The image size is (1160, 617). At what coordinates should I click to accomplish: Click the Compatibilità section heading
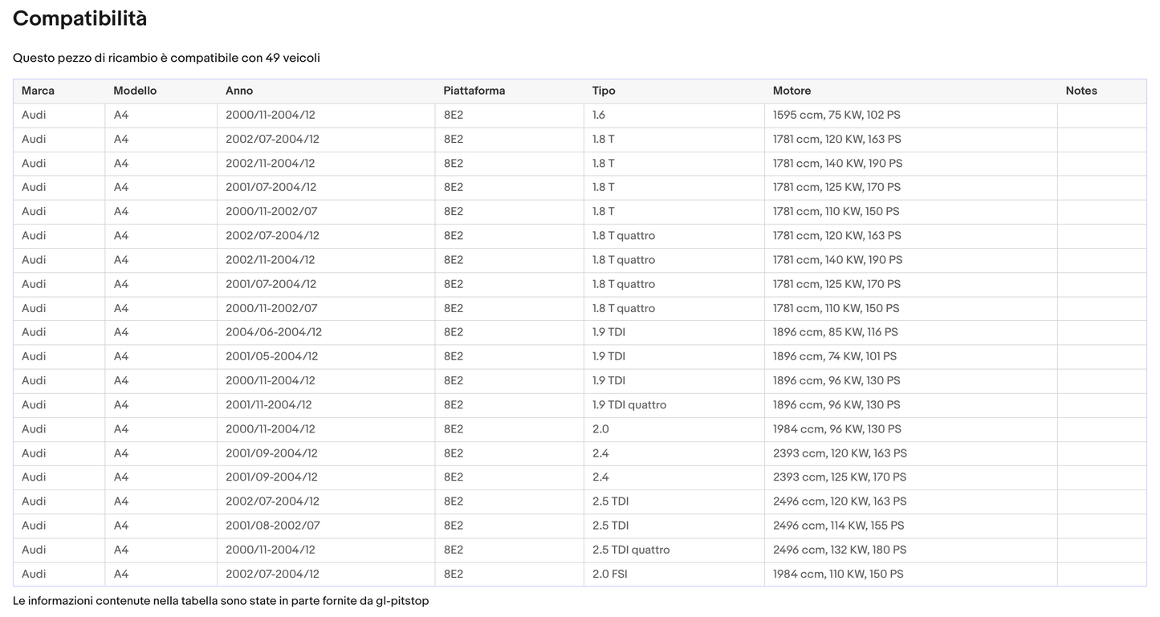pos(79,18)
